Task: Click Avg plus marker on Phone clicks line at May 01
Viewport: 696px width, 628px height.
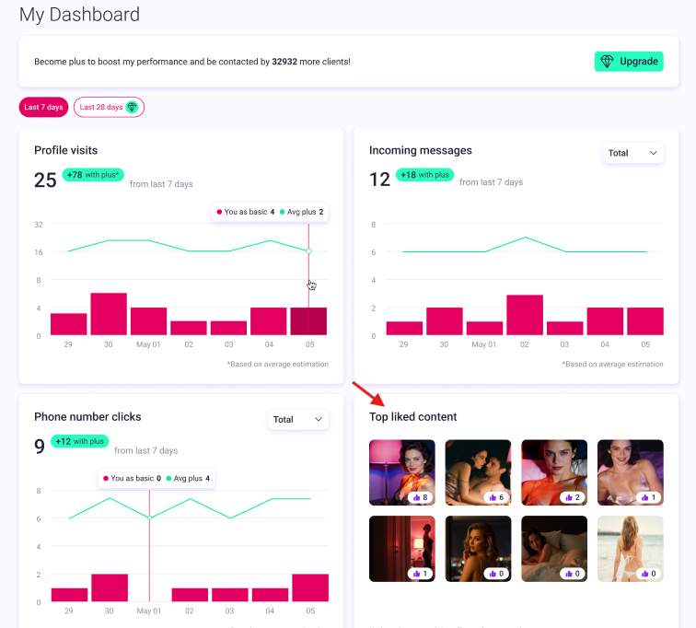Action: [149, 518]
